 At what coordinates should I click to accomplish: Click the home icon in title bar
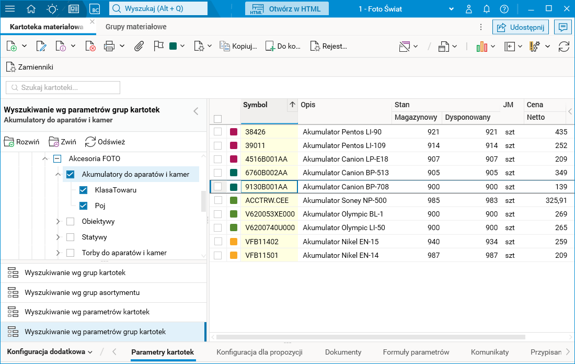point(31,9)
